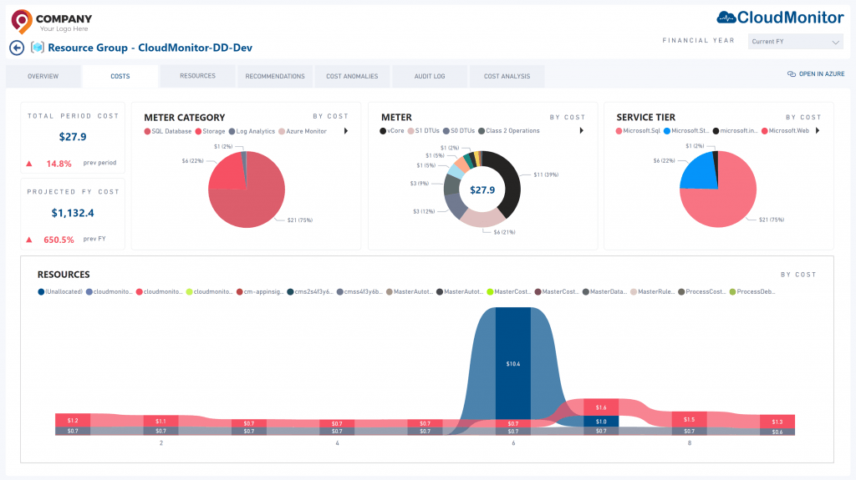Click the $10.4 dark blue ribbon bar
This screenshot has height=480, width=856.
pyautogui.click(x=513, y=363)
